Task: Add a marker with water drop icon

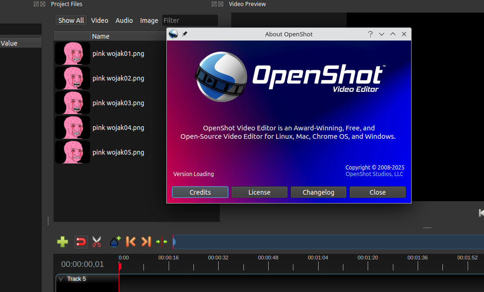Action: 115,242
